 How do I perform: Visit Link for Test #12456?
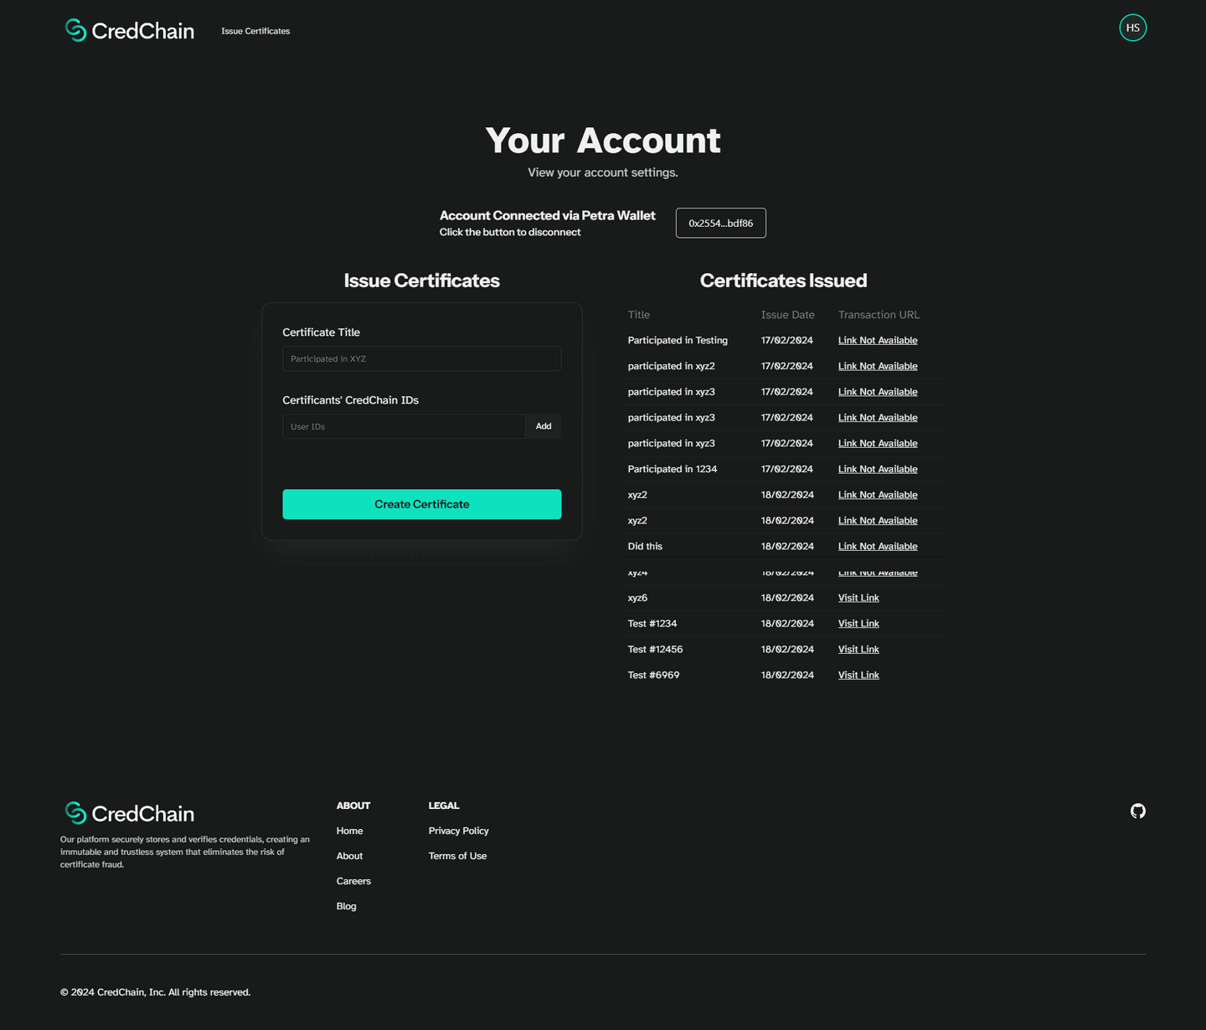[x=858, y=649]
